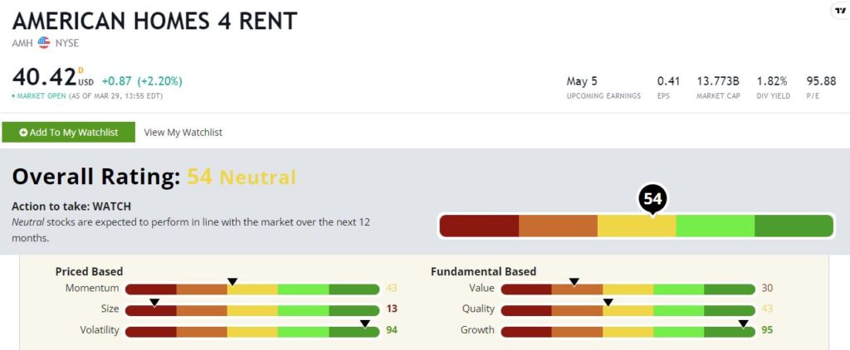Viewport: 850px width, 350px height.
Task: Click the dark red segment of overall rating bar
Action: click(479, 226)
